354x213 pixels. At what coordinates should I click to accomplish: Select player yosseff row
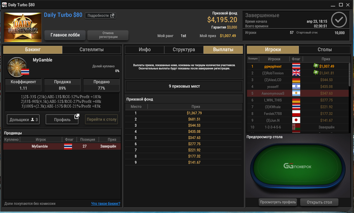[298, 86]
